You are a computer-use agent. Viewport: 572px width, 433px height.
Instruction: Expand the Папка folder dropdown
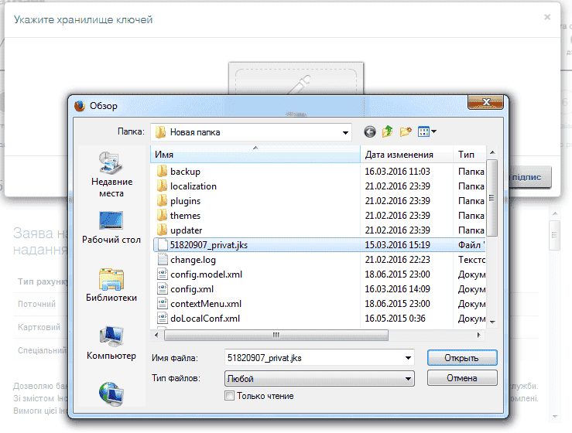[x=345, y=132]
